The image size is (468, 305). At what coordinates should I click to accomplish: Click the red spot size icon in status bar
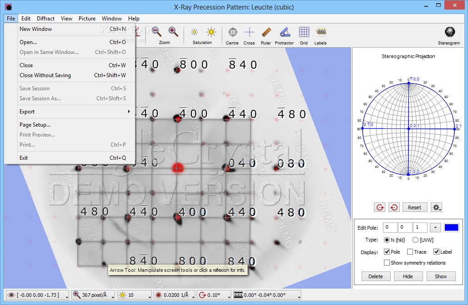click(x=158, y=295)
